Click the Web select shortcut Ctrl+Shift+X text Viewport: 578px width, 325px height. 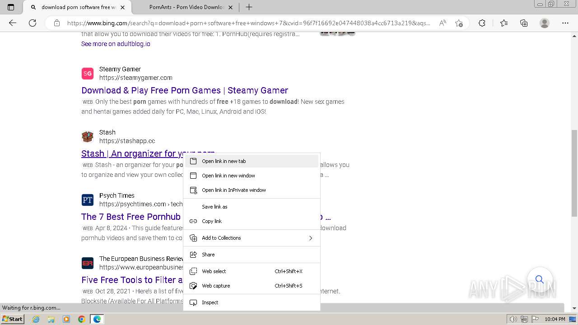point(289,271)
